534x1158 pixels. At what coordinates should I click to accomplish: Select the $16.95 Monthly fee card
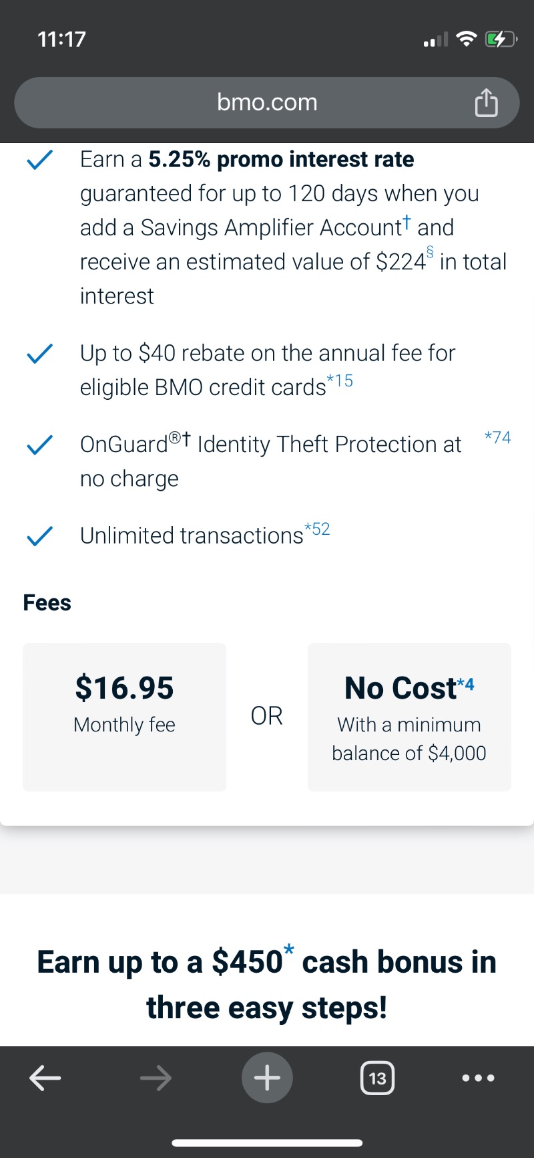124,717
